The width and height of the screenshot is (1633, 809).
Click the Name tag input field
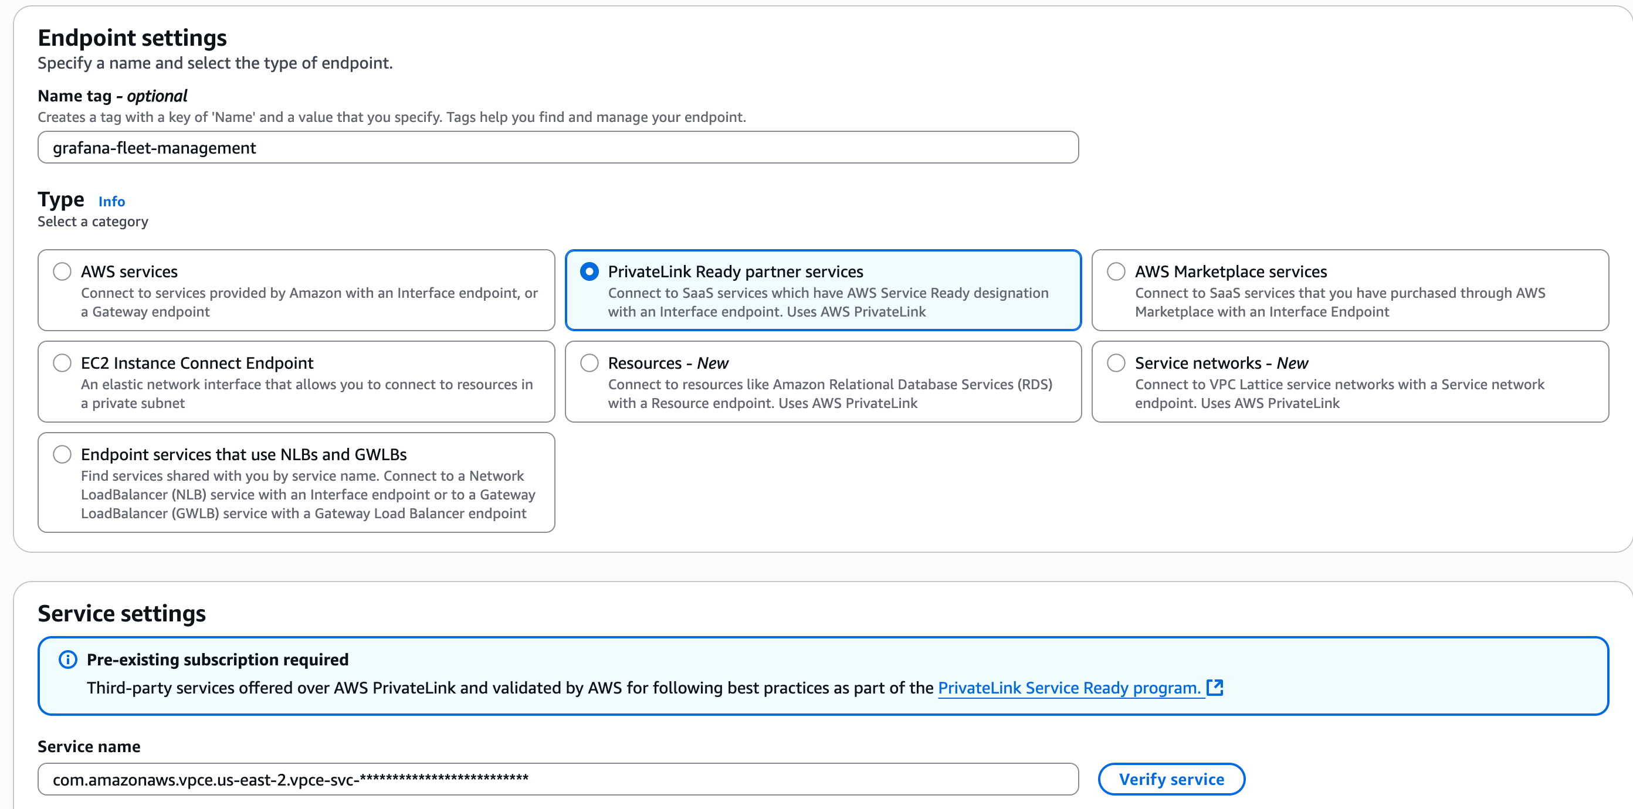coord(558,147)
